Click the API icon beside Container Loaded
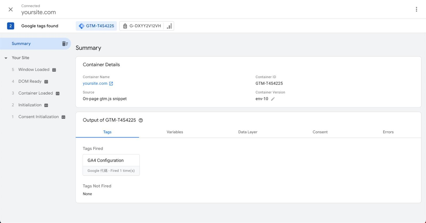Screen dimensions: 426x223 click(58, 93)
